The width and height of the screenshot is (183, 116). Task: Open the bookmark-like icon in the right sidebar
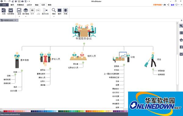tap(181, 47)
